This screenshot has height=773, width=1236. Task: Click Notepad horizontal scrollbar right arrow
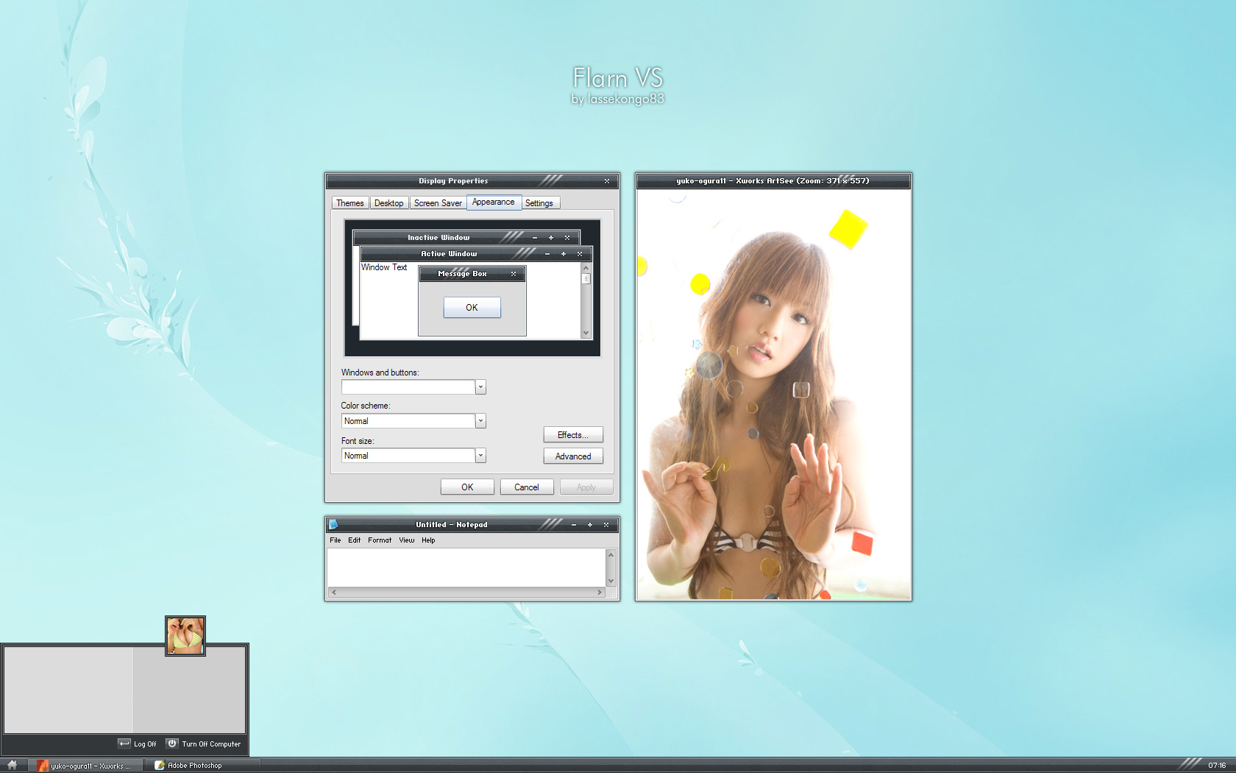tap(600, 592)
